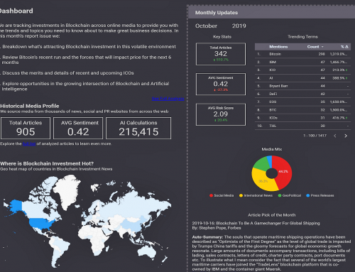Click the red Social Media pie slice
The image size is (355, 272).
pos(284,173)
